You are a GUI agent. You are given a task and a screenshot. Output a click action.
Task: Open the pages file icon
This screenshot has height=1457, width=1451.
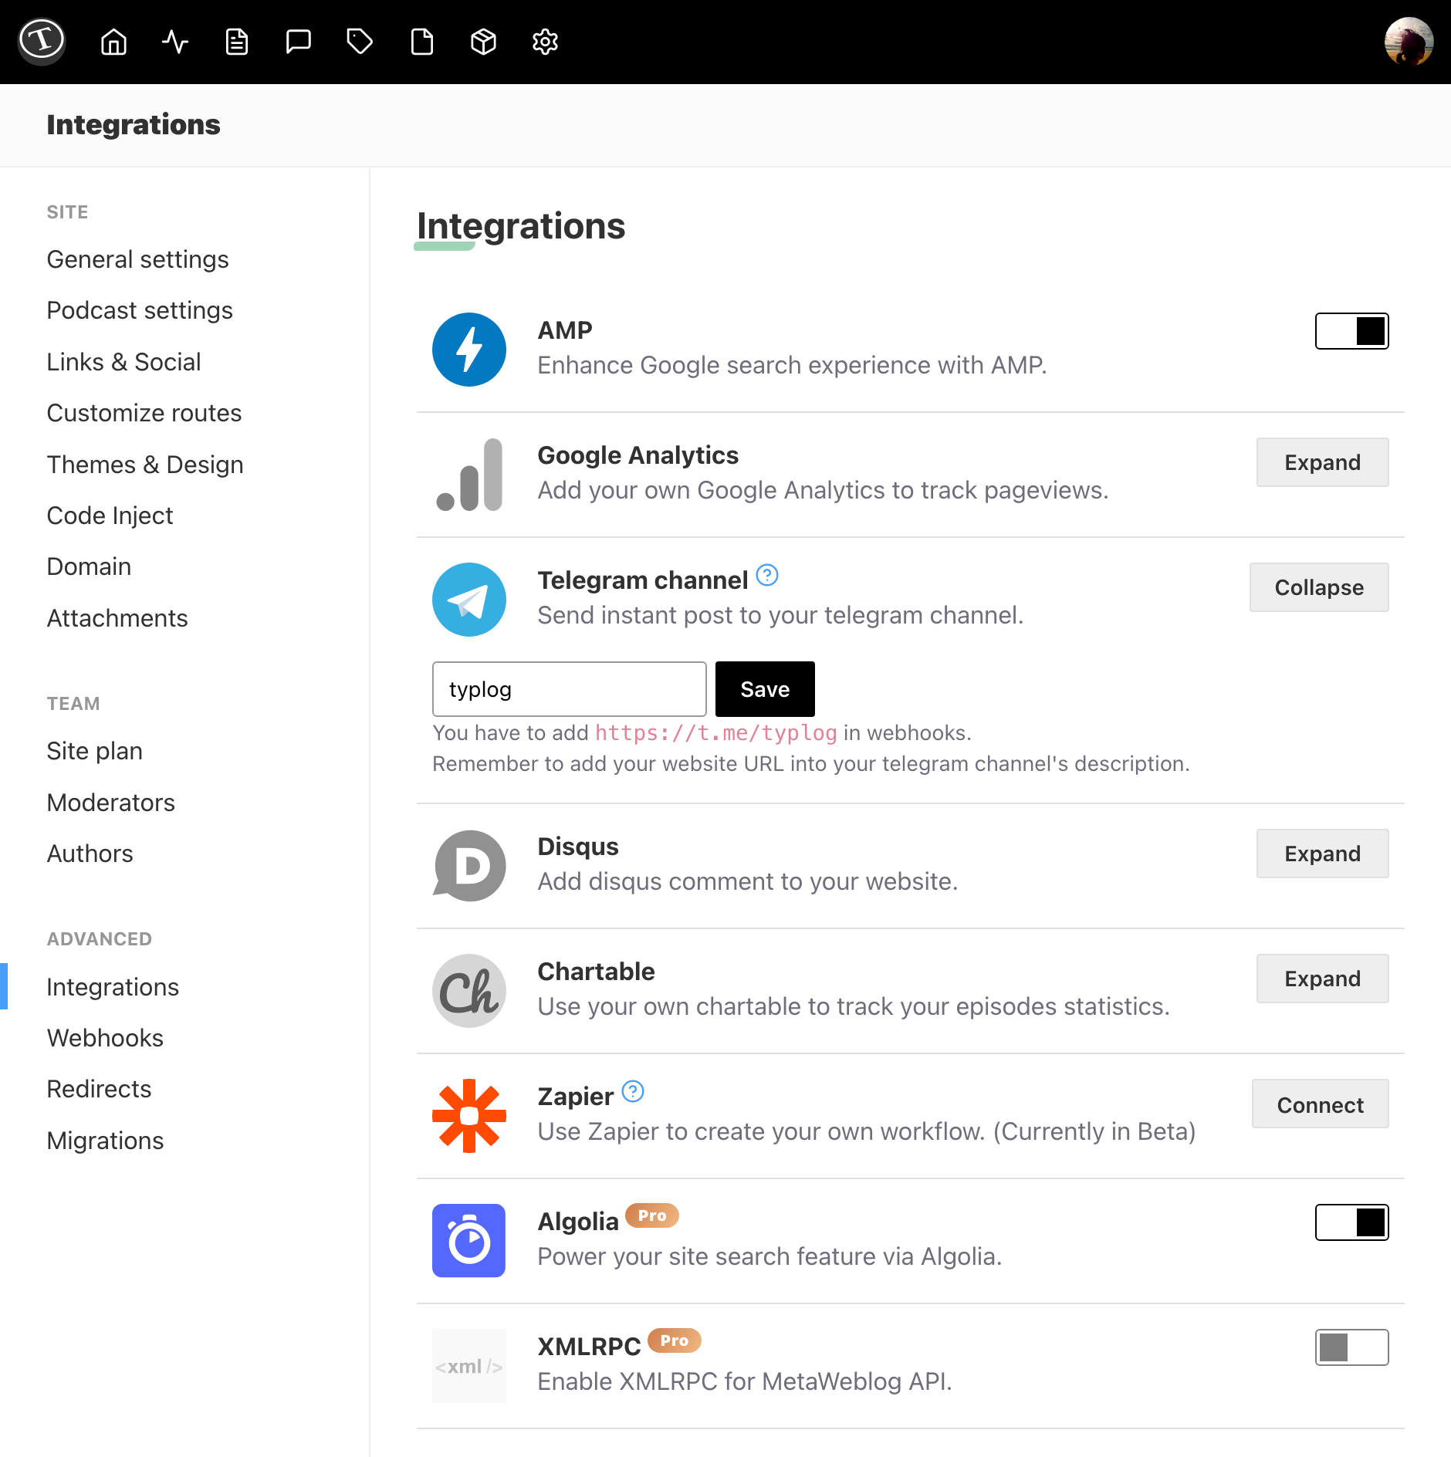(422, 42)
